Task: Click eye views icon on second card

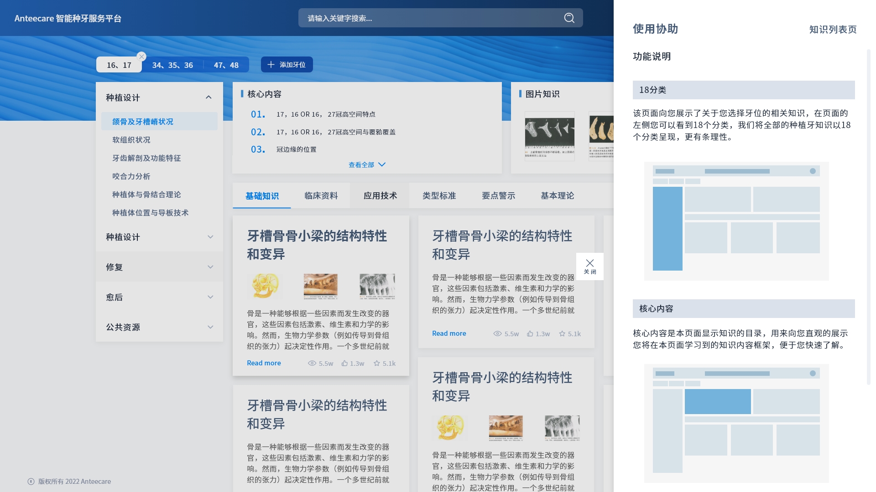Action: pyautogui.click(x=497, y=334)
